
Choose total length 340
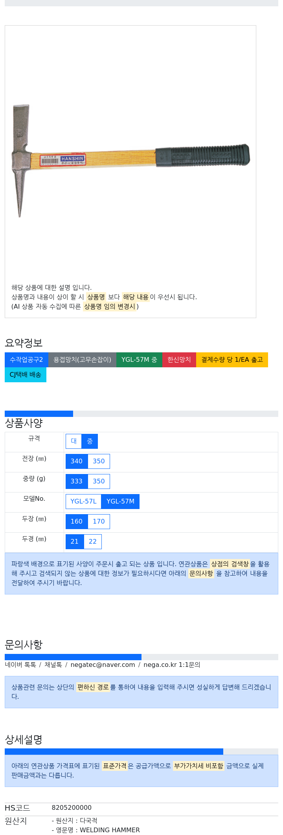tap(77, 461)
